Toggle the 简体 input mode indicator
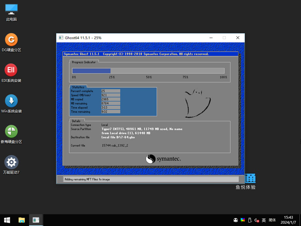 pyautogui.click(x=272, y=220)
